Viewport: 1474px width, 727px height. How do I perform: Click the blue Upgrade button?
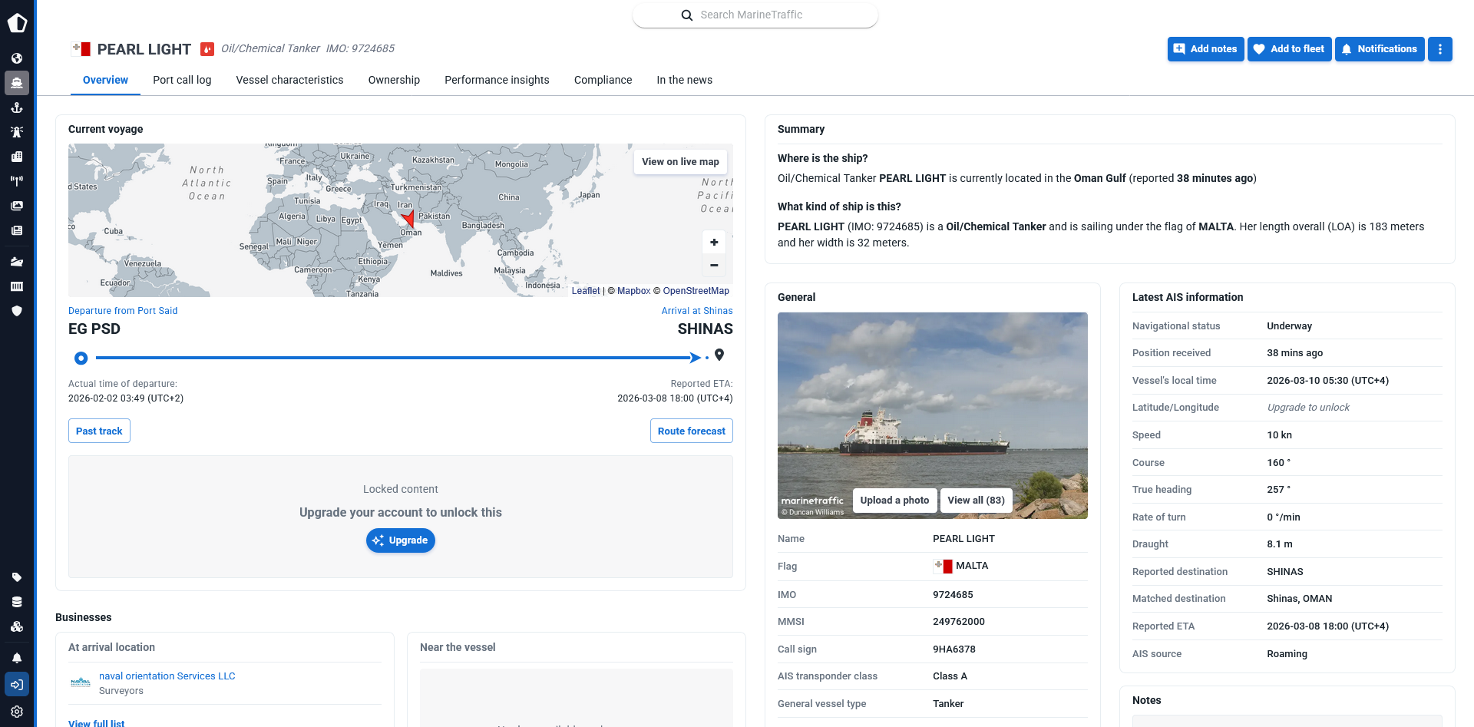[400, 540]
